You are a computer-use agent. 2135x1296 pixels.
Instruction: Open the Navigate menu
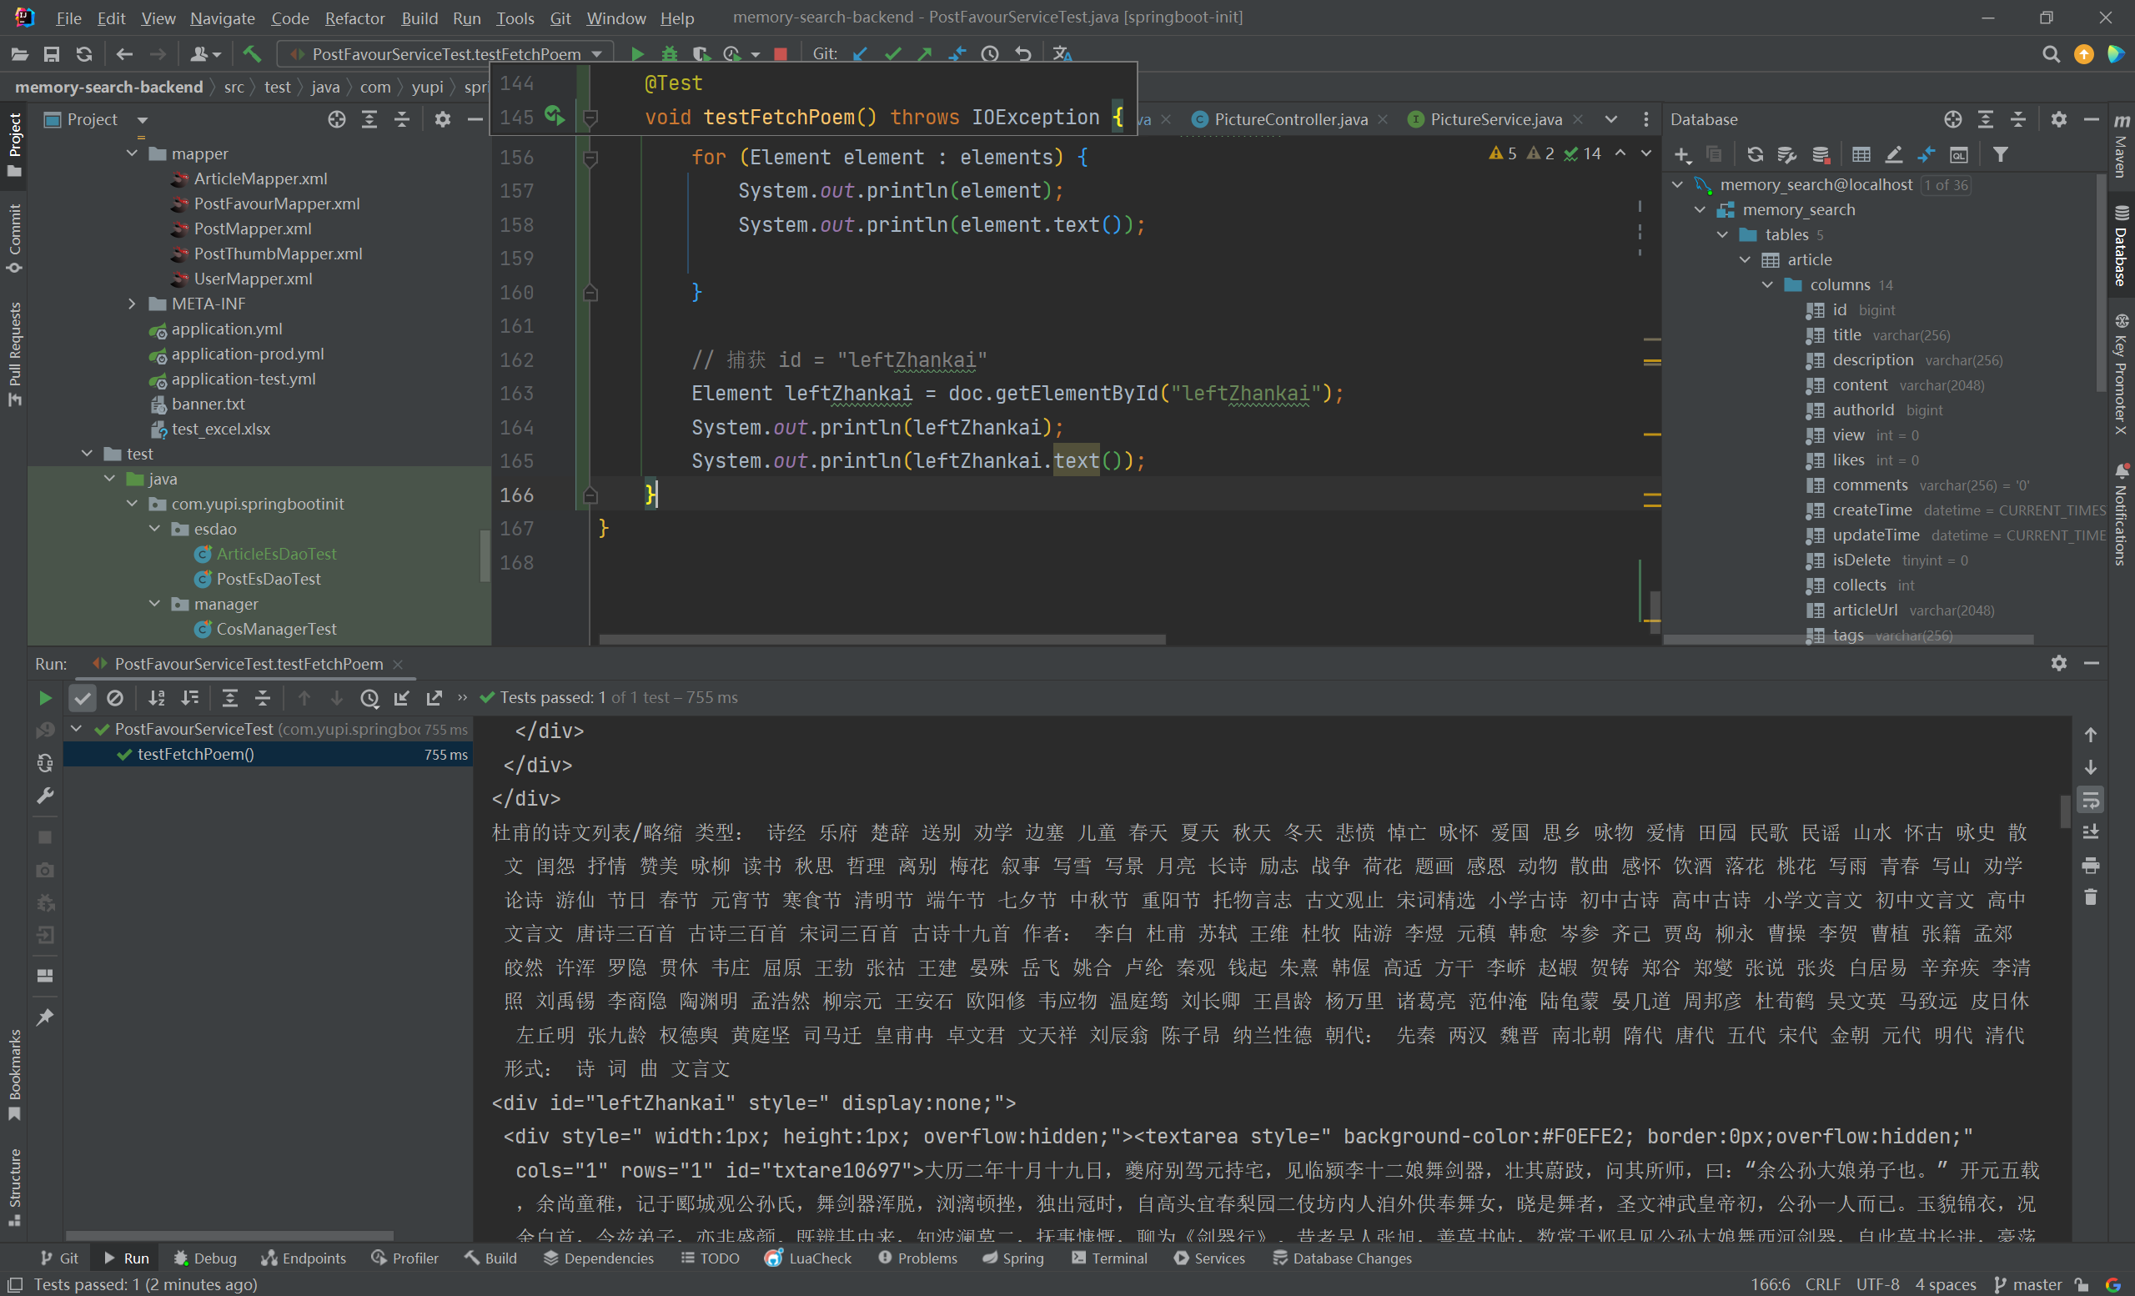point(222,18)
